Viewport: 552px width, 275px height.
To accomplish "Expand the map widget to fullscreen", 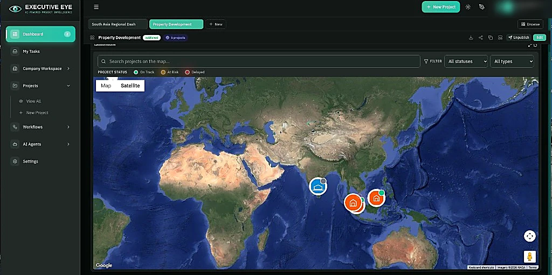I will click(x=530, y=45).
